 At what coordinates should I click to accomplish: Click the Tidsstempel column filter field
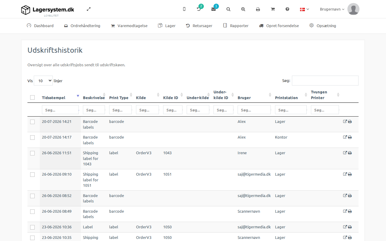[60, 110]
